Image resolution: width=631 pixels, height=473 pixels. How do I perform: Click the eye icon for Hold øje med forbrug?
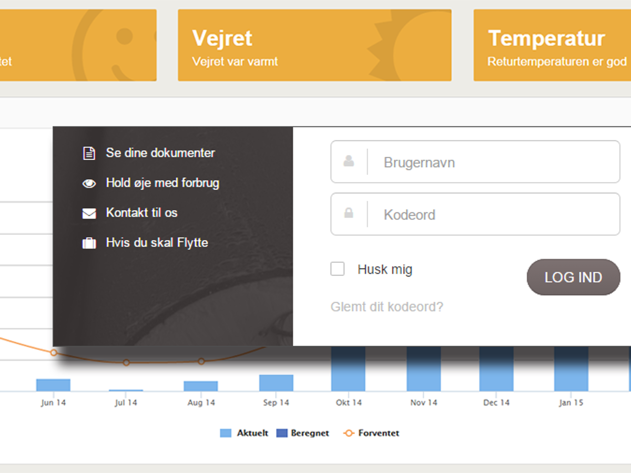coord(89,183)
